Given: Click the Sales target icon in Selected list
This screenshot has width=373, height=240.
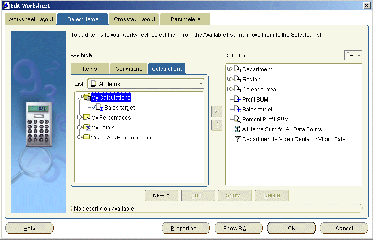Looking at the screenshot, I should tap(237, 109).
